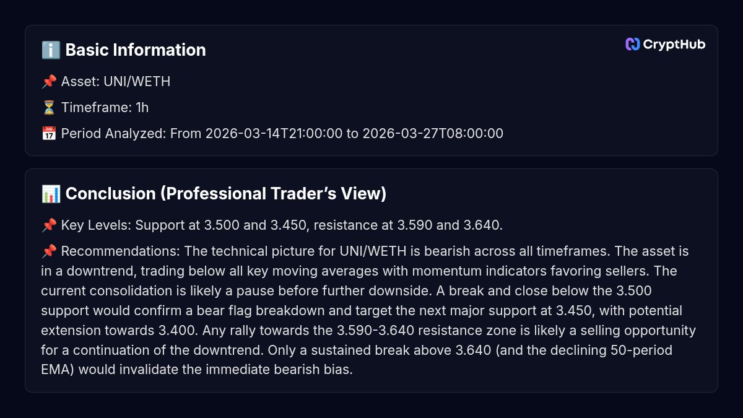
Task: Click the info icon beside Basic Information
Action: (x=50, y=50)
